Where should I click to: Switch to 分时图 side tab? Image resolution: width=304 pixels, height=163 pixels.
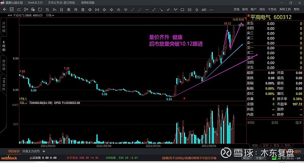click(3, 27)
